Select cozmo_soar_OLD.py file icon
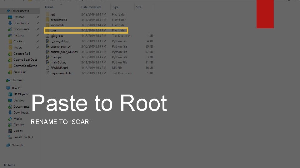The image size is (300, 168). pos(47,52)
